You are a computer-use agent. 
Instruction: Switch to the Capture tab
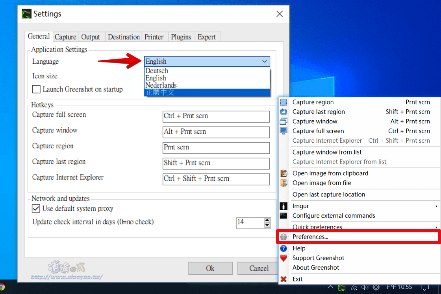[65, 37]
